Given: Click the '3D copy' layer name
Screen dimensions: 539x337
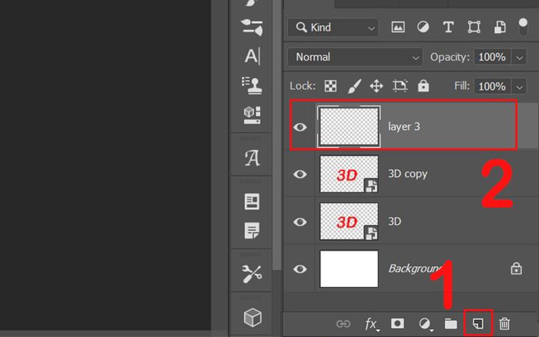Looking at the screenshot, I should (x=407, y=174).
